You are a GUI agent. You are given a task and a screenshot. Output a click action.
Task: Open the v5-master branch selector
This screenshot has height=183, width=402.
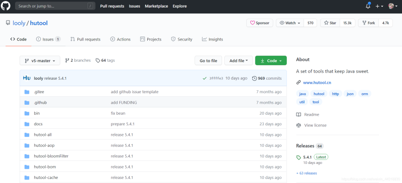40,61
